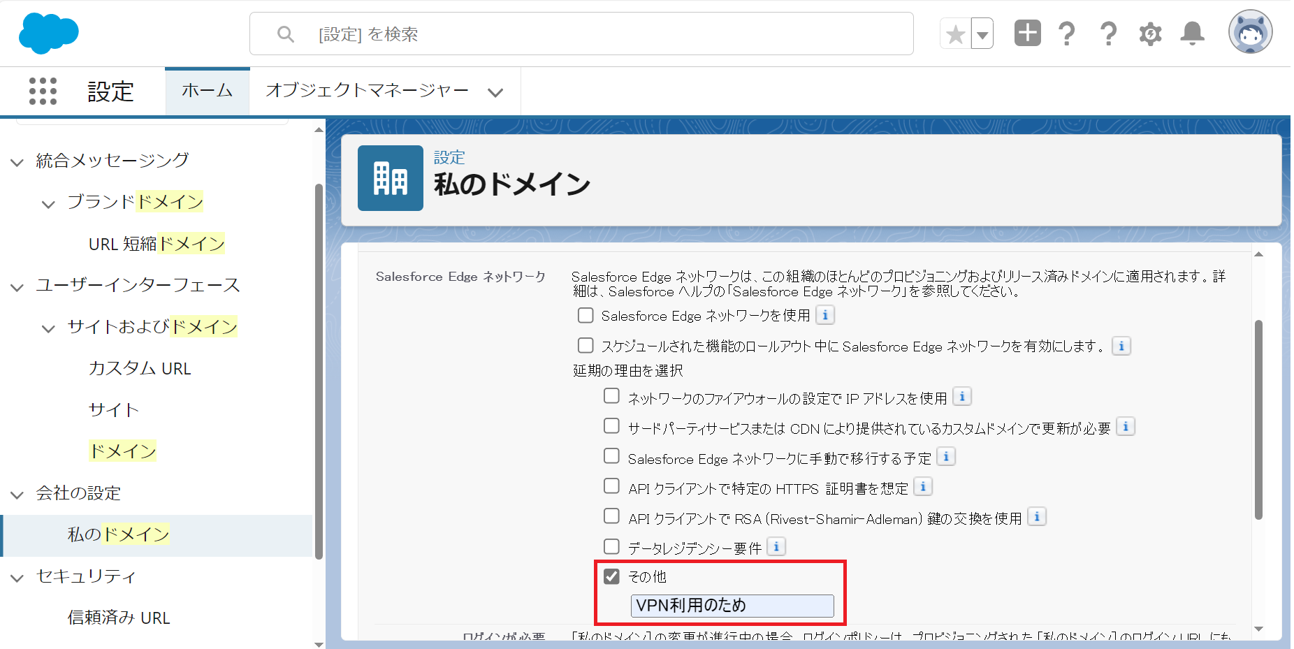Screen dimensions: 1294x649
Task: Click the Salesforce cloud logo
Action: 48,34
